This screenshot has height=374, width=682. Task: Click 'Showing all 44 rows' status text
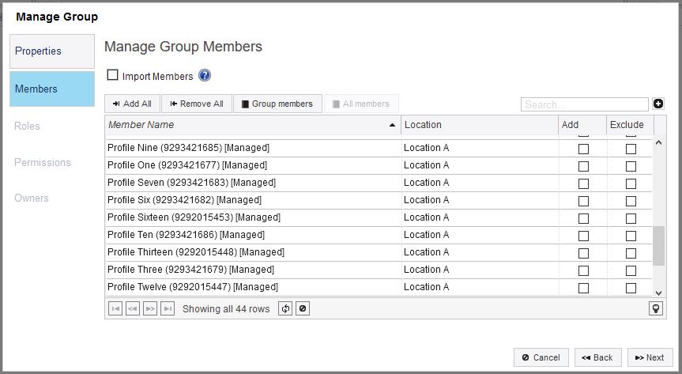[226, 309]
